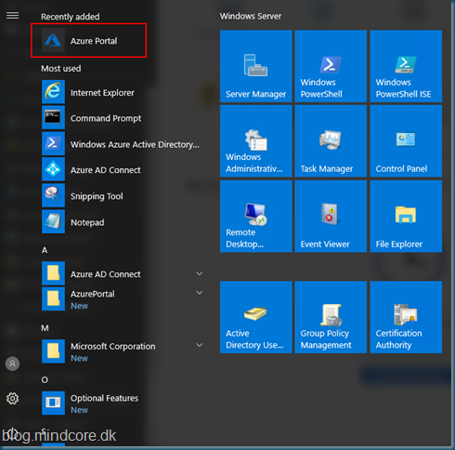Open the Group Policy Management tile

click(331, 317)
